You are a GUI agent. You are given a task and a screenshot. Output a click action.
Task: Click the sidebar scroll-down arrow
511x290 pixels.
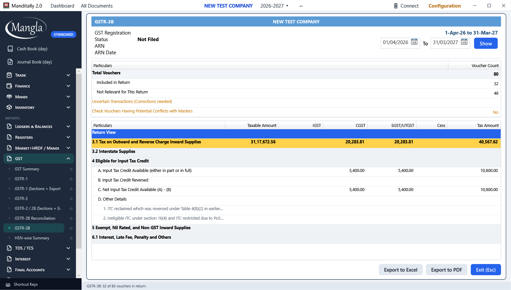79,276
